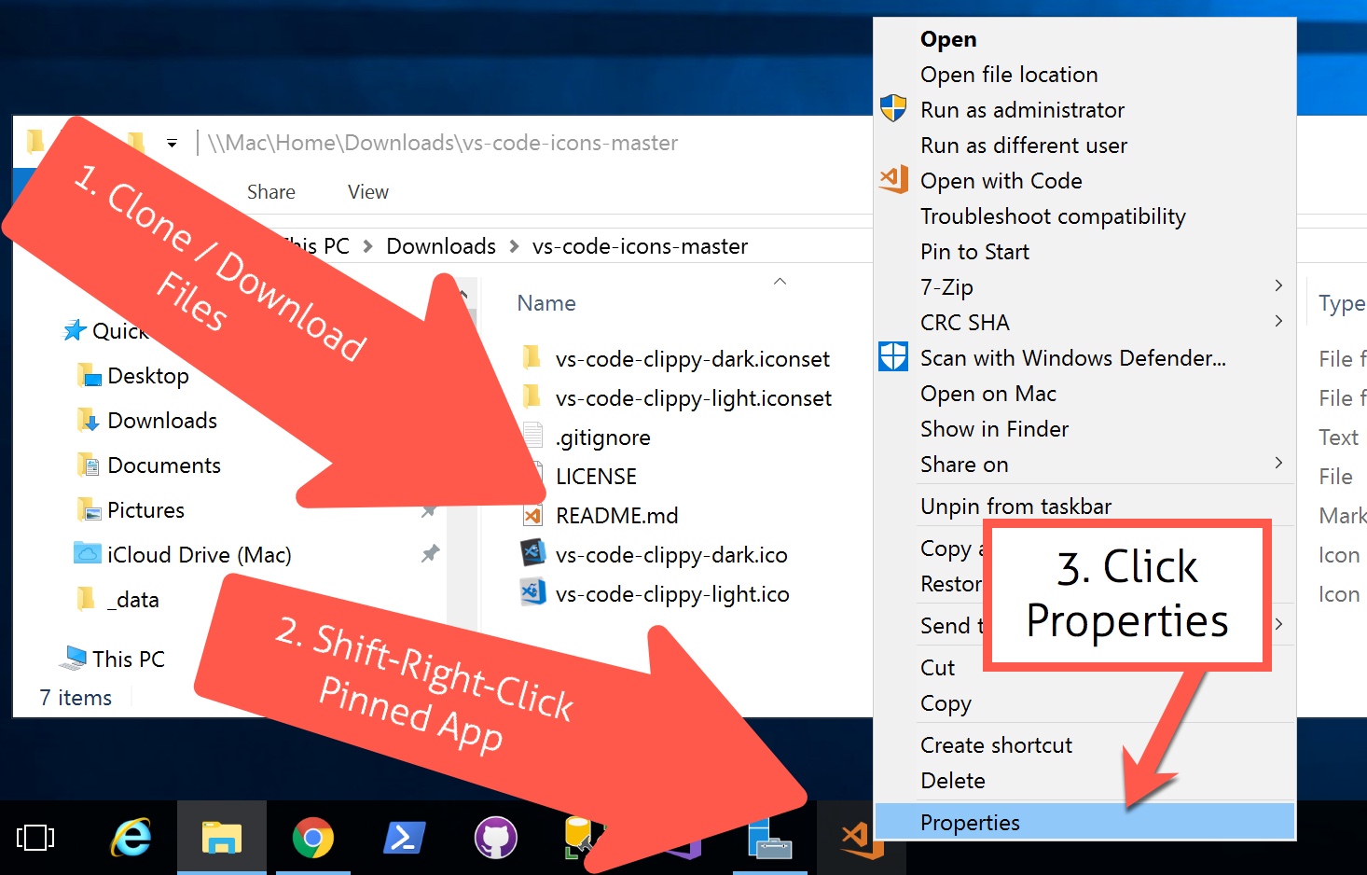Select Properties from the context menu

click(x=970, y=822)
